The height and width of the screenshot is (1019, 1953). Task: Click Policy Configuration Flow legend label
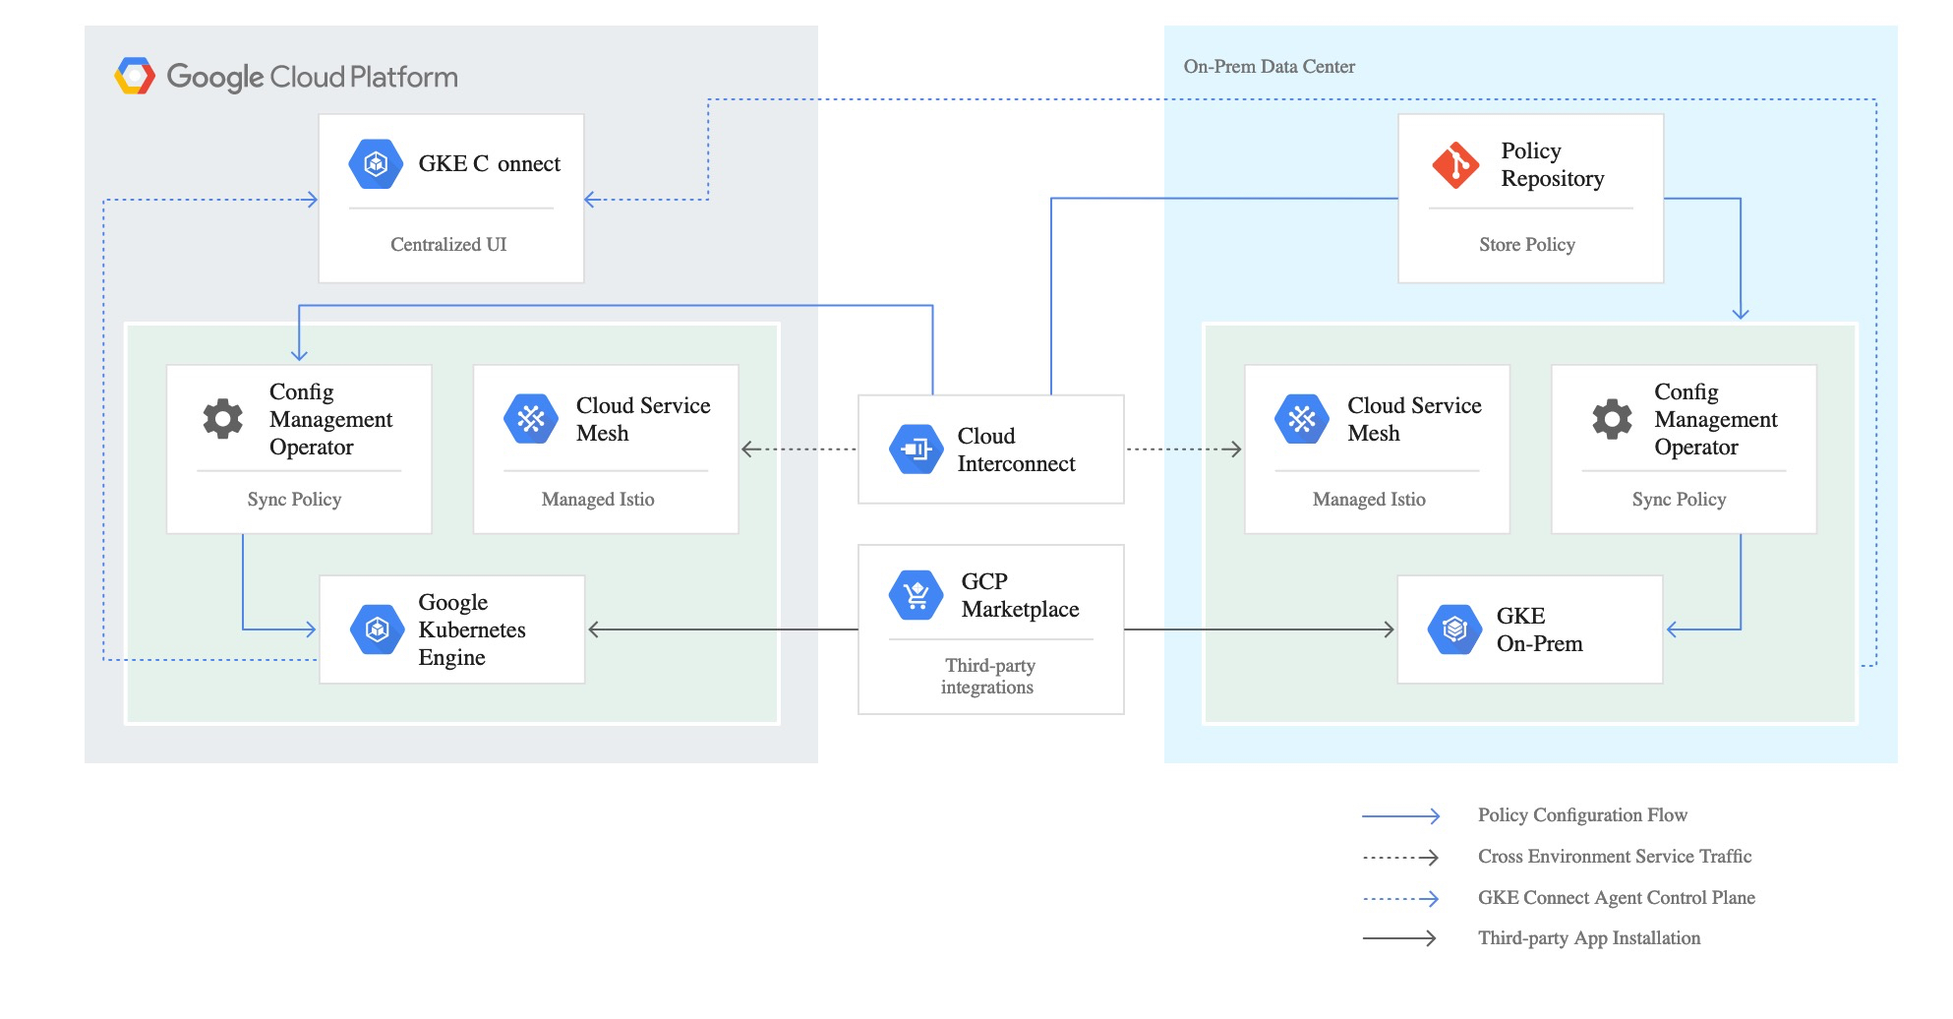(1581, 815)
